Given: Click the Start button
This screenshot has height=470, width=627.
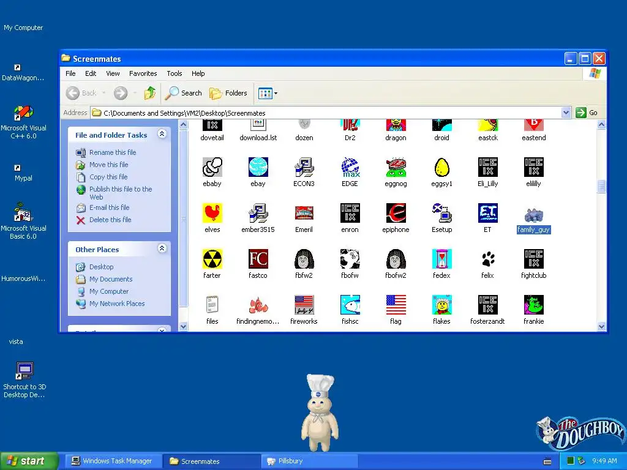Looking at the screenshot, I should pyautogui.click(x=29, y=461).
